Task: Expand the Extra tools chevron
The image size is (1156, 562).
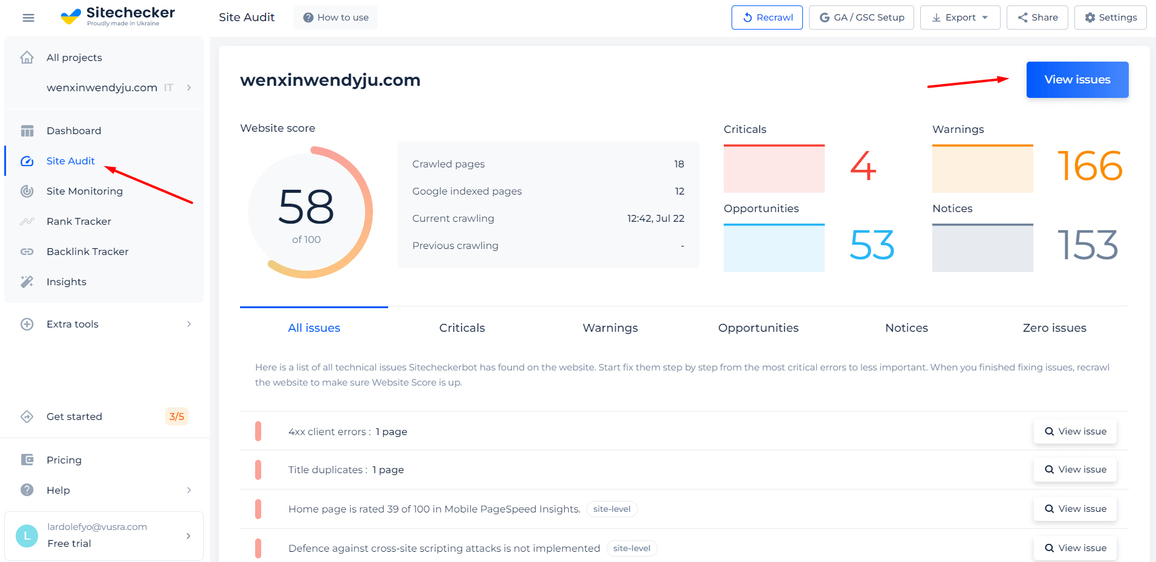Action: pyautogui.click(x=189, y=324)
